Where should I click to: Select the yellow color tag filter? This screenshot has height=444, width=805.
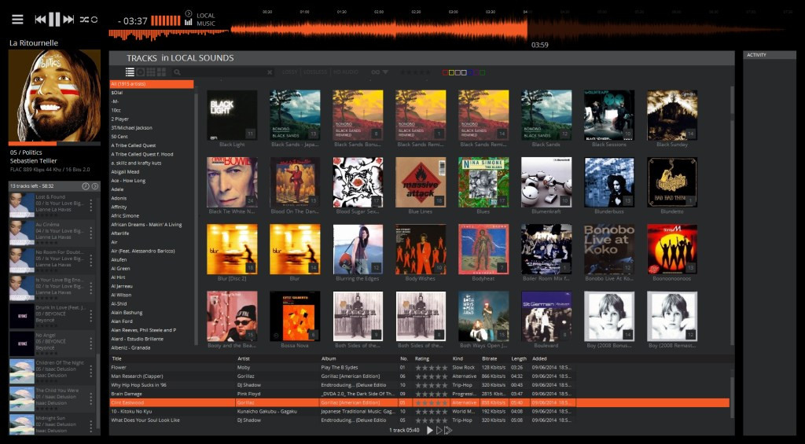click(451, 72)
